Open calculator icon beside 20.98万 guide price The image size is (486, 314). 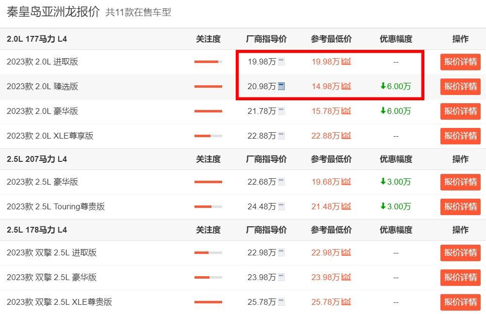pyautogui.click(x=281, y=86)
